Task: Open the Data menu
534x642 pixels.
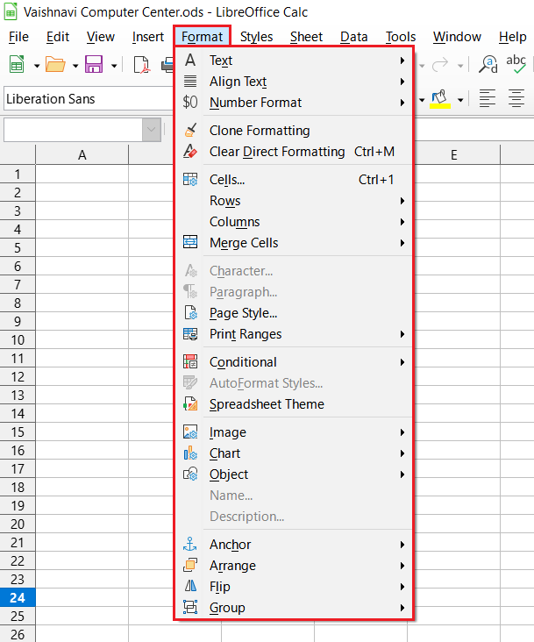Action: [x=354, y=37]
